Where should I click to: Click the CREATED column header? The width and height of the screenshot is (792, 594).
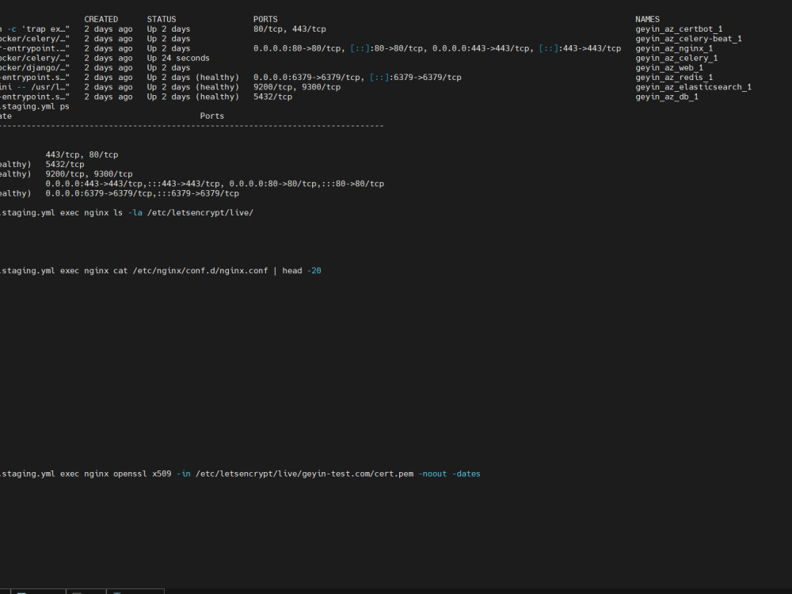(101, 19)
